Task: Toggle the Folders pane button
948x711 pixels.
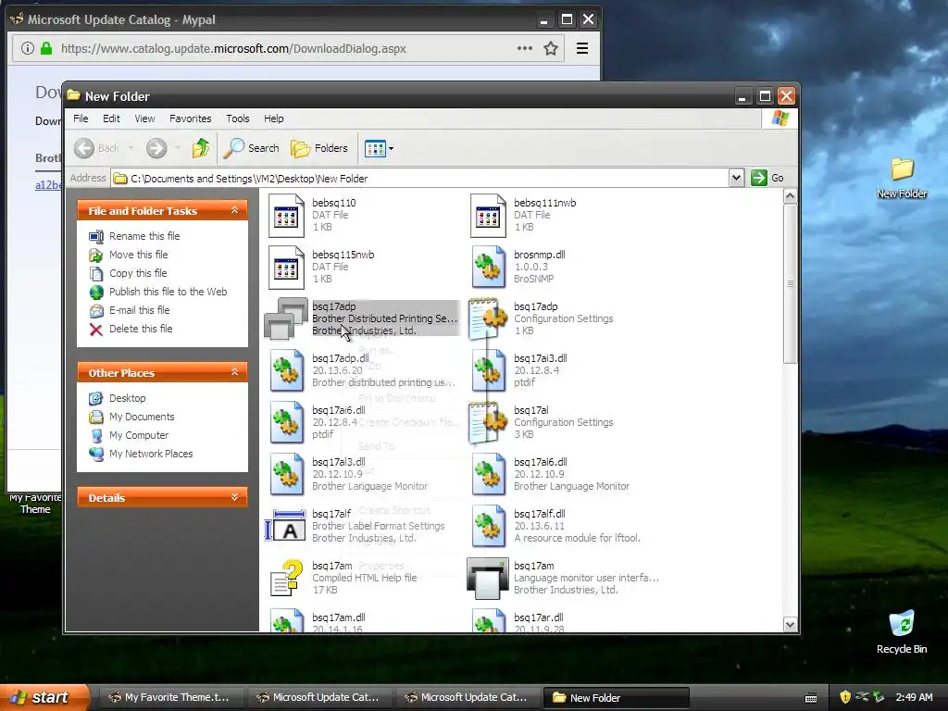Action: pos(319,148)
